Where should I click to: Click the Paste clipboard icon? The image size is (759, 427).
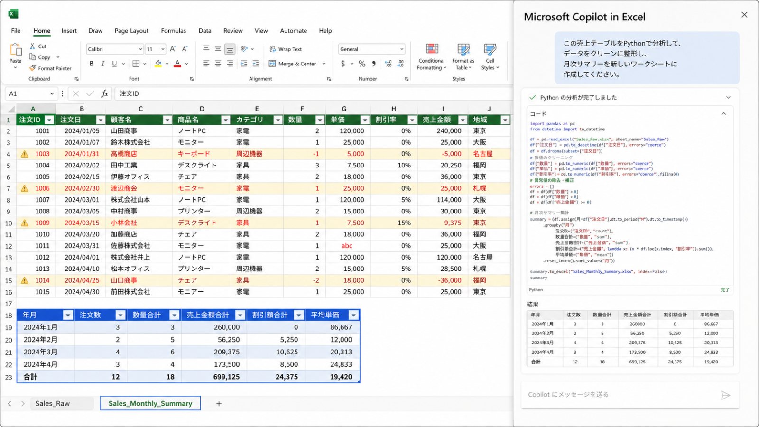coord(16,49)
